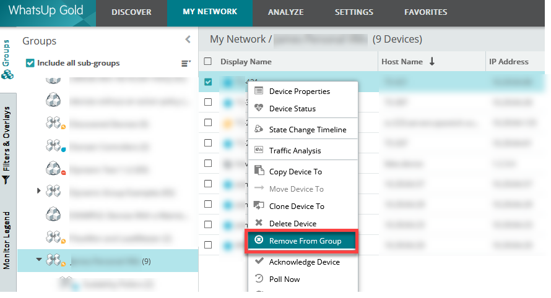Select the group row showing (9)

[108, 261]
